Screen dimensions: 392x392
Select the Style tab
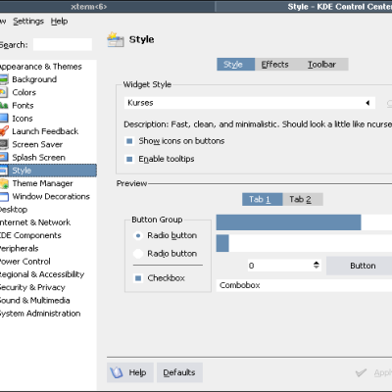235,65
